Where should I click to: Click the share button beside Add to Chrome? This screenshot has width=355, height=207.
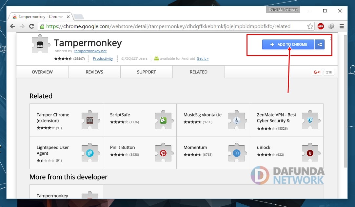(x=320, y=45)
